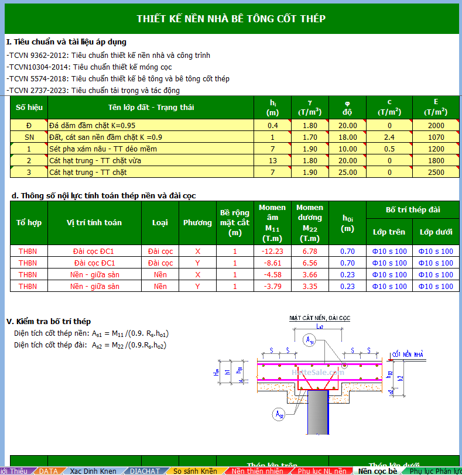Image resolution: width=462 pixels, height=475 pixels.
Task: Select positive moment value 6.56
Action: (x=310, y=263)
